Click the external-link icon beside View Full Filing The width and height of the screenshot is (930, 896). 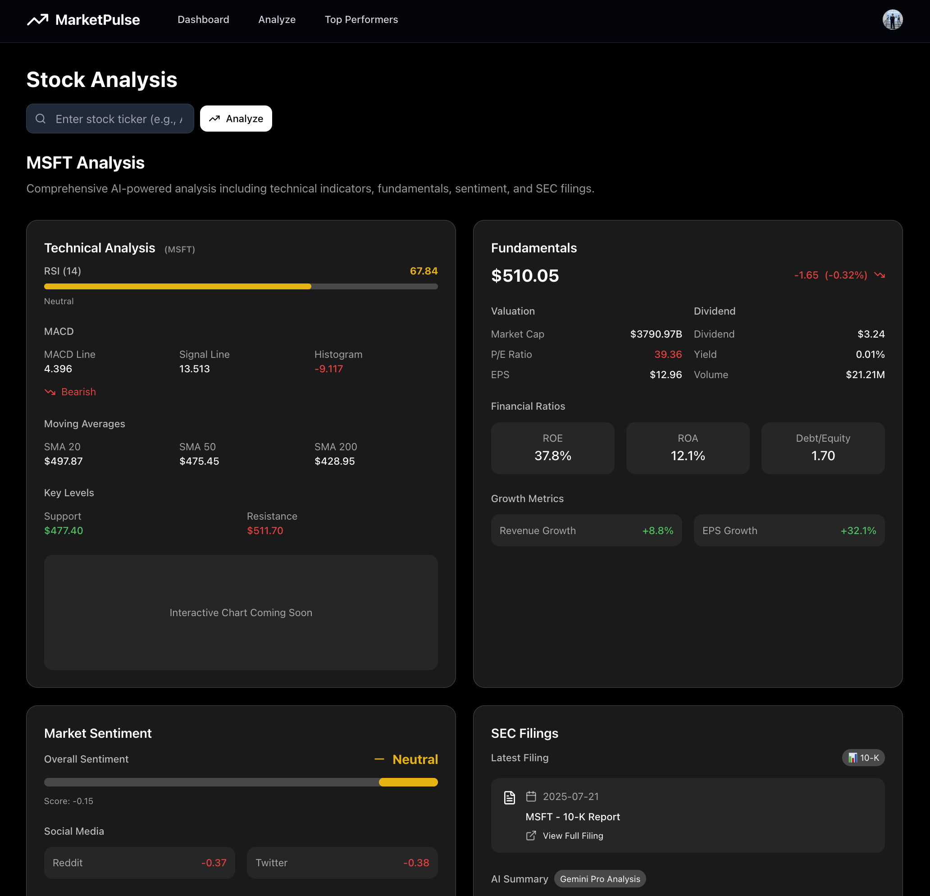(531, 835)
